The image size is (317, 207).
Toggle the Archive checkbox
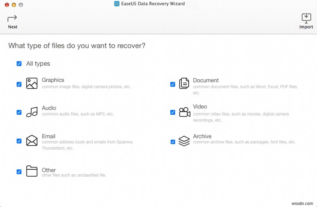[x=173, y=142]
